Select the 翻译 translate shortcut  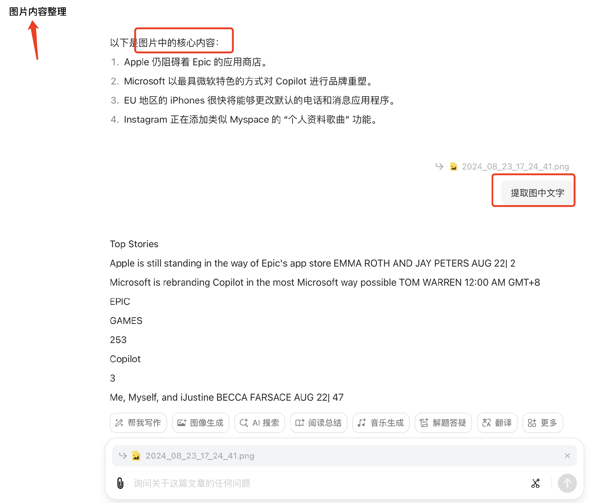point(497,423)
